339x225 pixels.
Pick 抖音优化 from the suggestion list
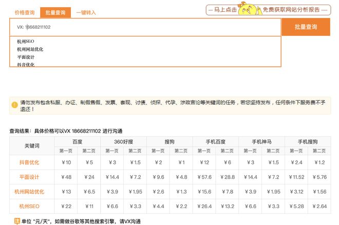pos(26,64)
